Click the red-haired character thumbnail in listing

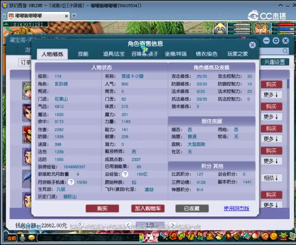[x=27, y=135]
